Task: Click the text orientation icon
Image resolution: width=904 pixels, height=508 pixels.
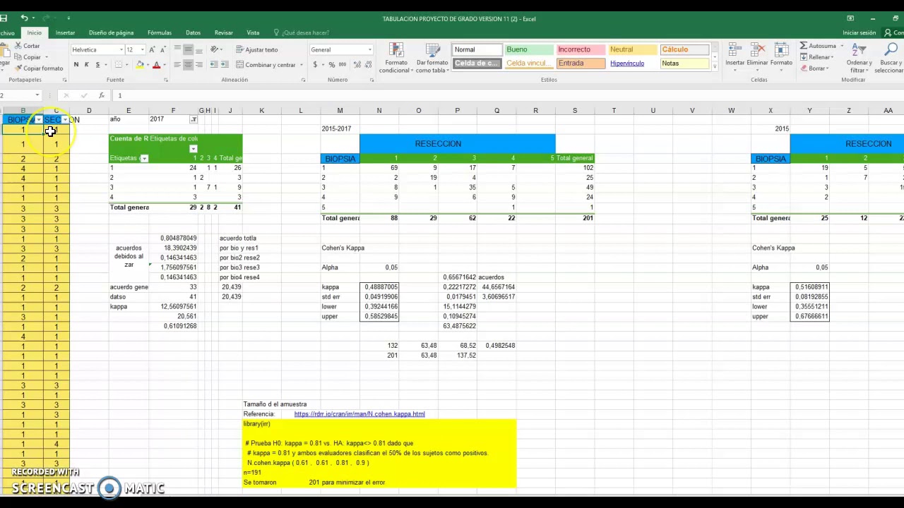Action: [214, 49]
